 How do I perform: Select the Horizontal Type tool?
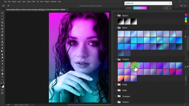pos(2,64)
